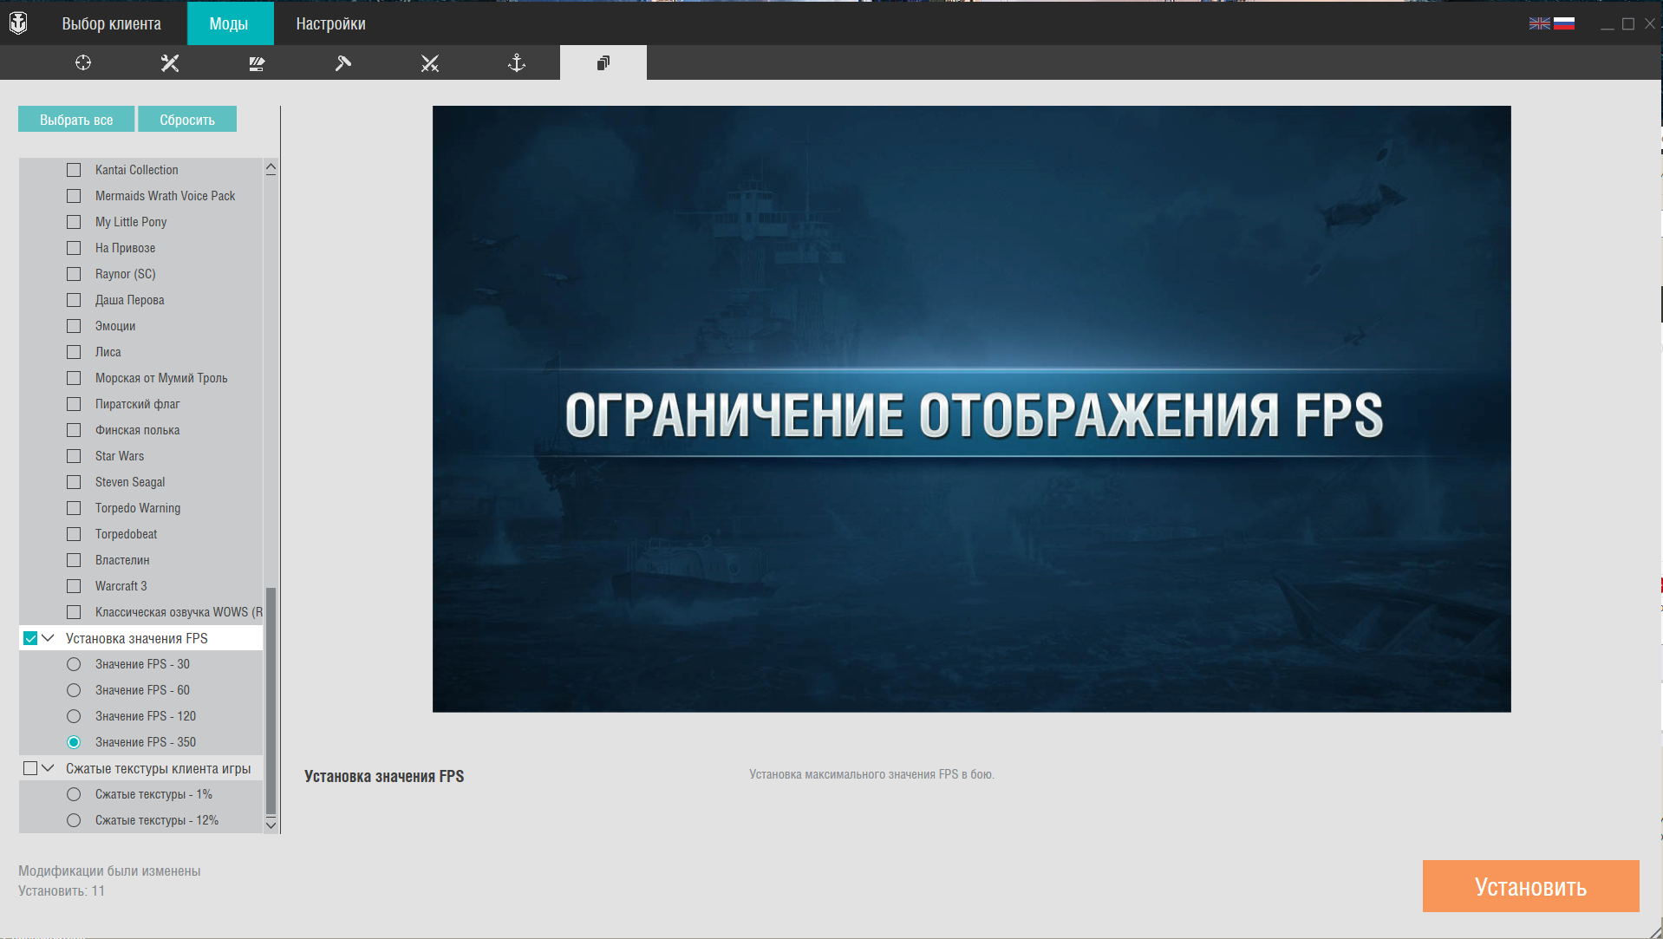This screenshot has width=1663, height=939.
Task: Click the ship logo icon in the title bar
Action: click(18, 23)
